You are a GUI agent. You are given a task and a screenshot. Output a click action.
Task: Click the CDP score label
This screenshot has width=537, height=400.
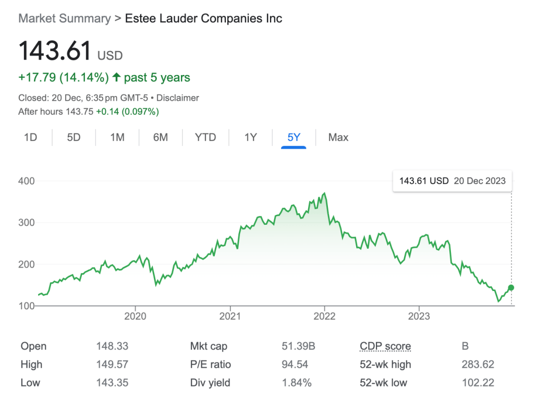coord(385,346)
